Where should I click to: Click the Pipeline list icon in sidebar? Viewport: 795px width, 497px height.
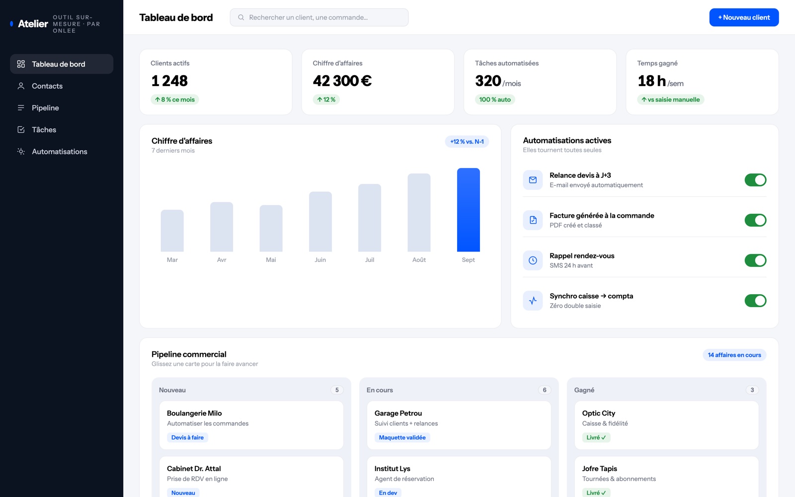(21, 108)
